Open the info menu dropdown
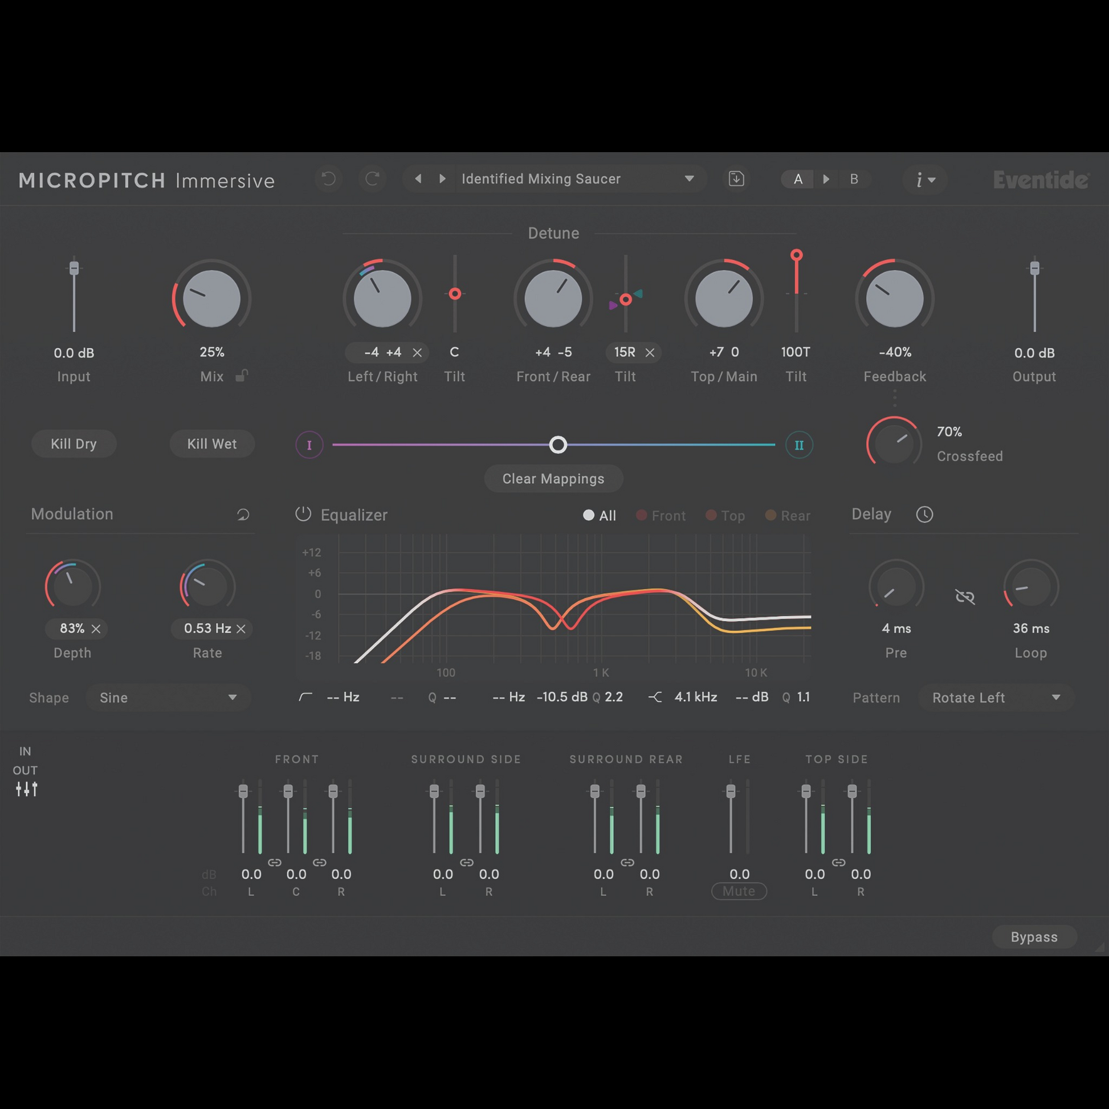This screenshot has width=1109, height=1109. (925, 180)
